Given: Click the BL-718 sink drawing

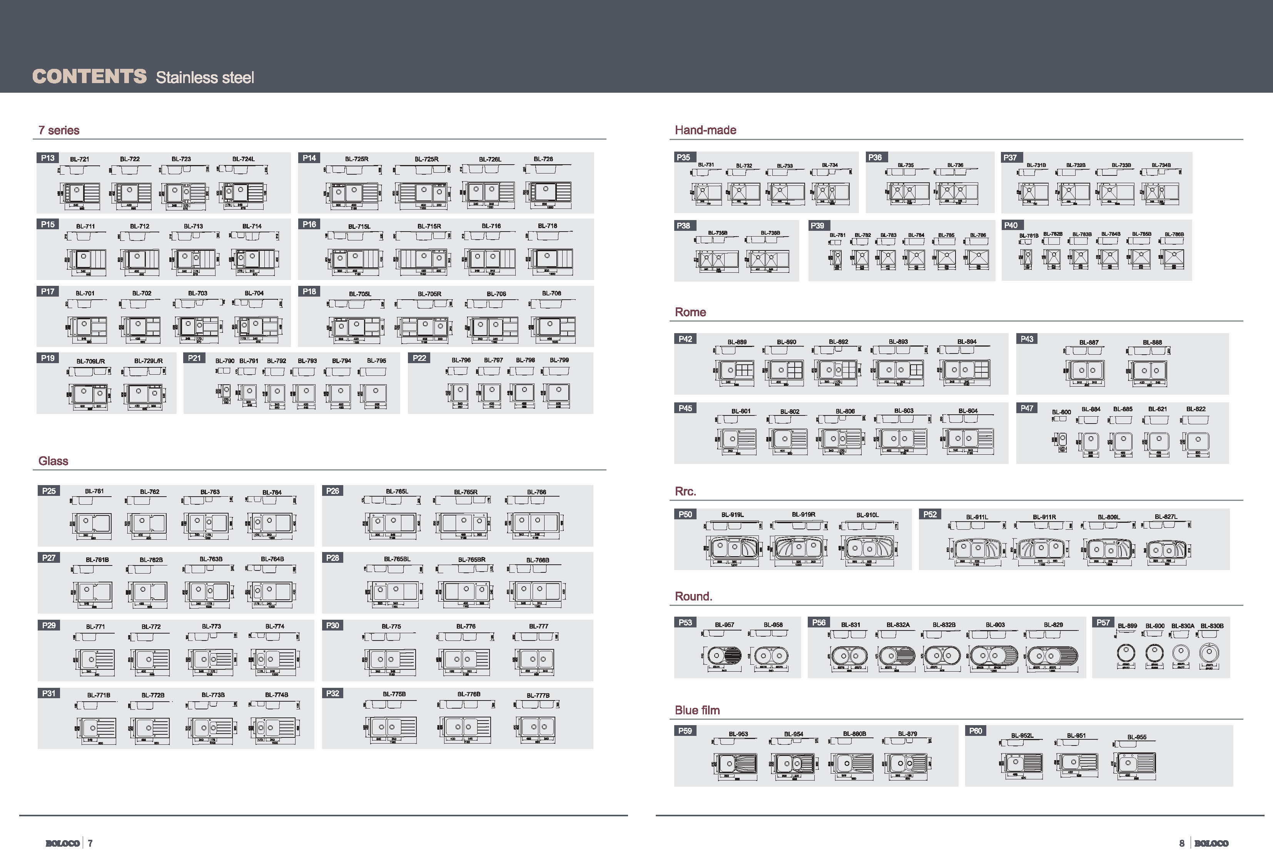Looking at the screenshot, I should pyautogui.click(x=549, y=254).
